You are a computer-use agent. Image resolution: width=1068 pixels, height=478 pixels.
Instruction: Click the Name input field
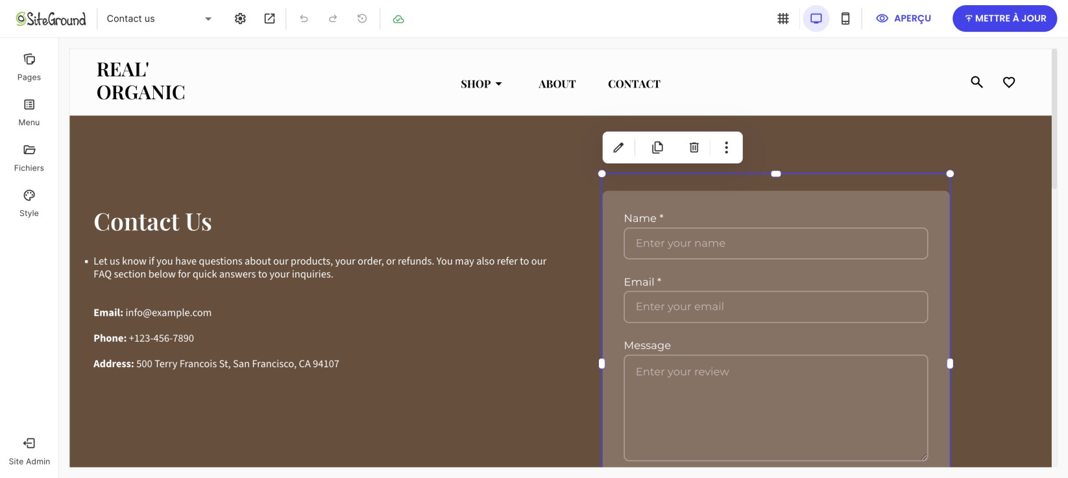[775, 243]
